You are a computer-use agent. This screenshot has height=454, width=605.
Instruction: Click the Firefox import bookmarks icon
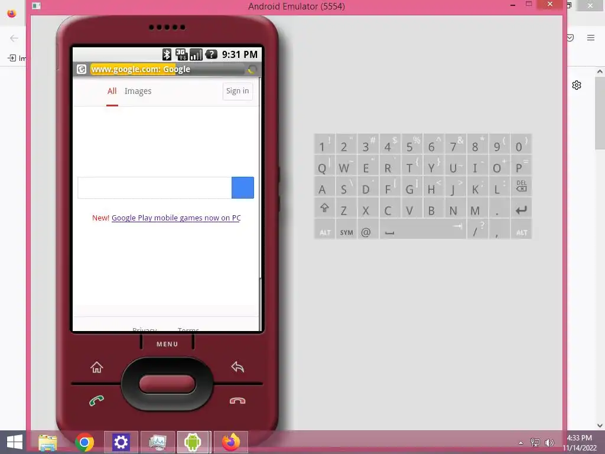pos(12,58)
